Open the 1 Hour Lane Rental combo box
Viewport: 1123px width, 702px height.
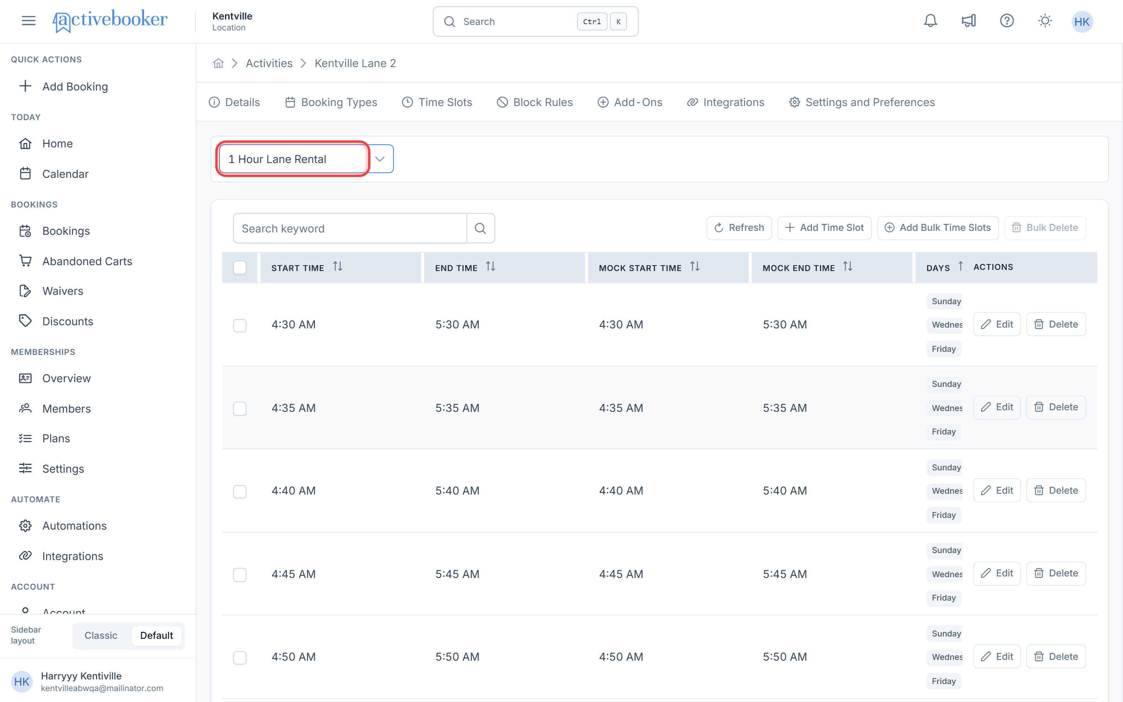click(306, 159)
